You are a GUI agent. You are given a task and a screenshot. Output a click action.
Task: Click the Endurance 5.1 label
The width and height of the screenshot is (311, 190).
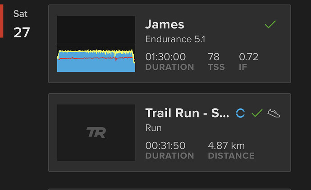pos(175,40)
